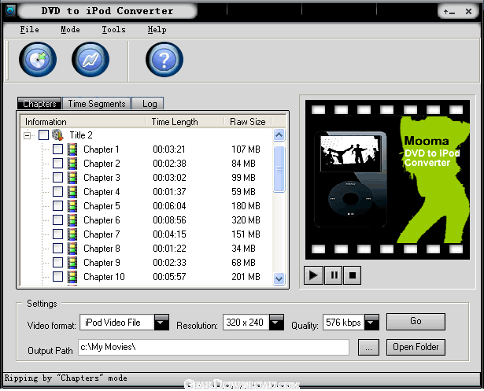The height and width of the screenshot is (391, 484).
Task: Click the app logo icon in title bar
Action: [10, 11]
